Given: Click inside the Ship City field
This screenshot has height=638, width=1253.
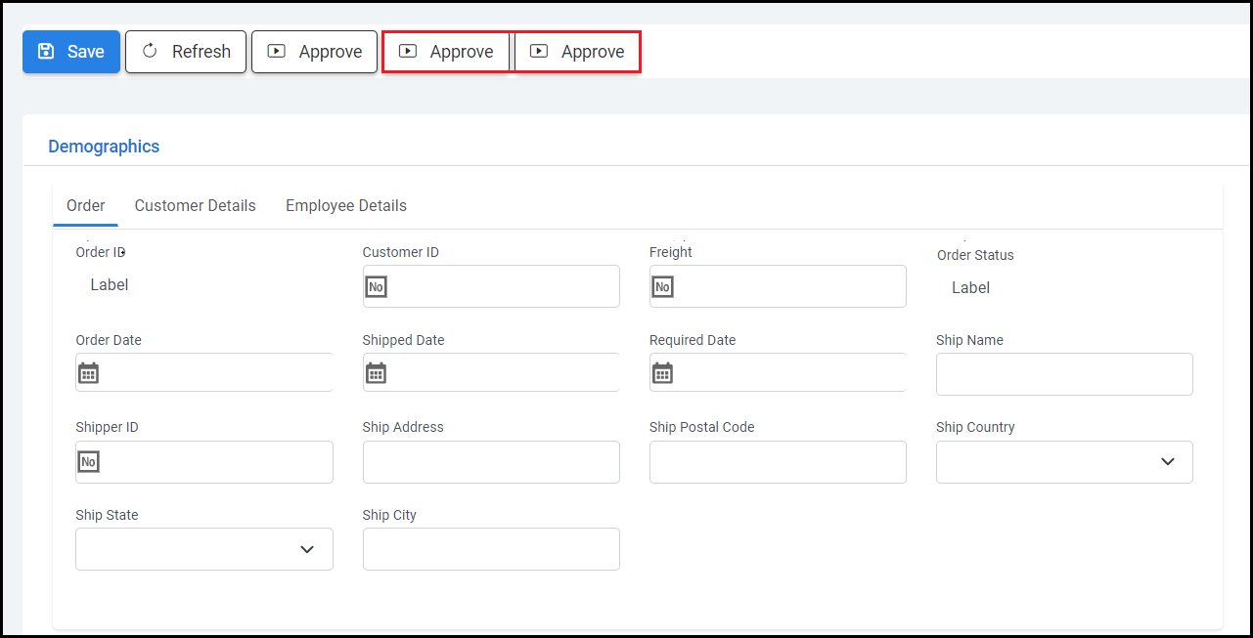Looking at the screenshot, I should [x=491, y=549].
